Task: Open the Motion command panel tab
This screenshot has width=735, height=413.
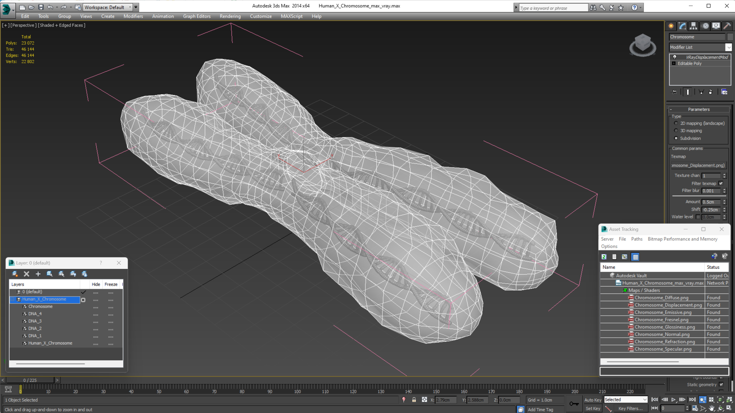Action: 705,26
